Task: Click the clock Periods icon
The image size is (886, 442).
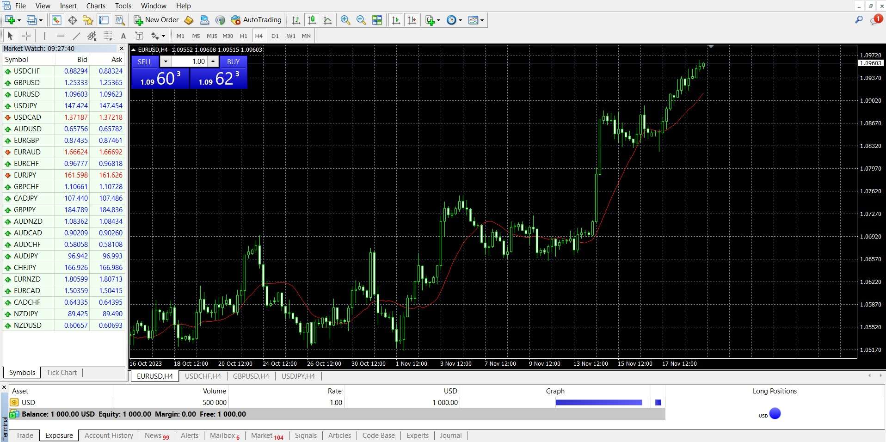Action: pos(451,20)
